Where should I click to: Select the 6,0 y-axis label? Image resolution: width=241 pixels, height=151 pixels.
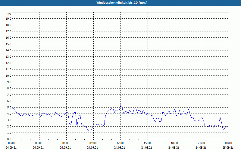click(x=9, y=101)
